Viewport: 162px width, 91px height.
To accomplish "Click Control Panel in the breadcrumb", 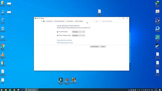I will pyautogui.click(x=49, y=21).
